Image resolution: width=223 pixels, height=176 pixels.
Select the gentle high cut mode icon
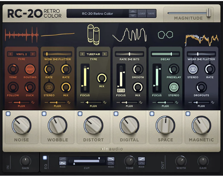[x=111, y=159]
